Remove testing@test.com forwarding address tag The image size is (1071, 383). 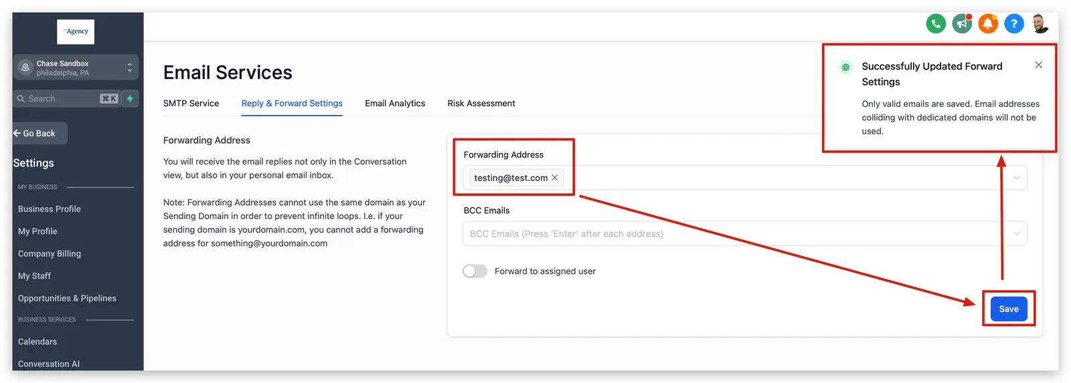click(x=555, y=178)
